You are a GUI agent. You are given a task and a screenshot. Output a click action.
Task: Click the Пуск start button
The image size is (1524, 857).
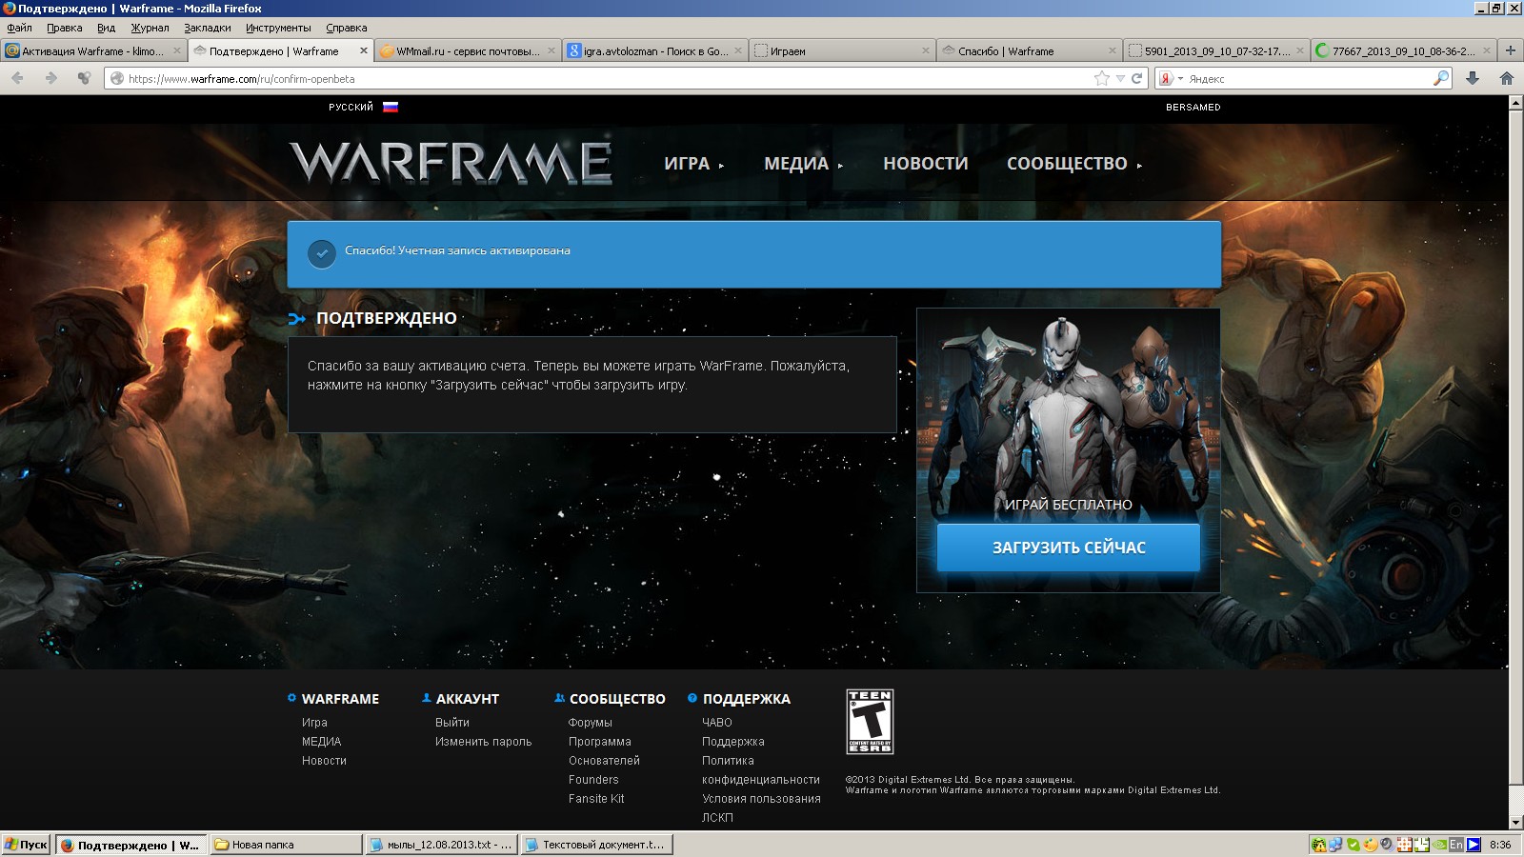point(26,845)
